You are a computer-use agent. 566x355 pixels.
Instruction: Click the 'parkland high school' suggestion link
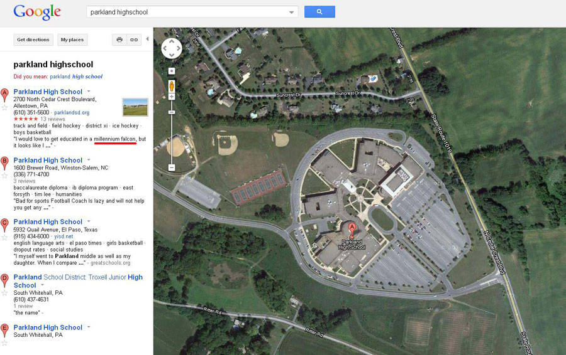76,77
